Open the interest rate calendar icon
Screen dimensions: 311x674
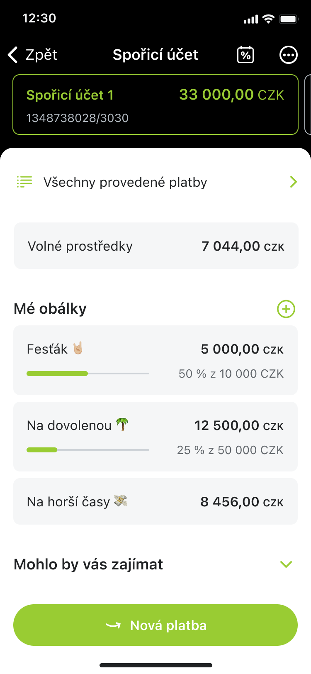tap(245, 55)
